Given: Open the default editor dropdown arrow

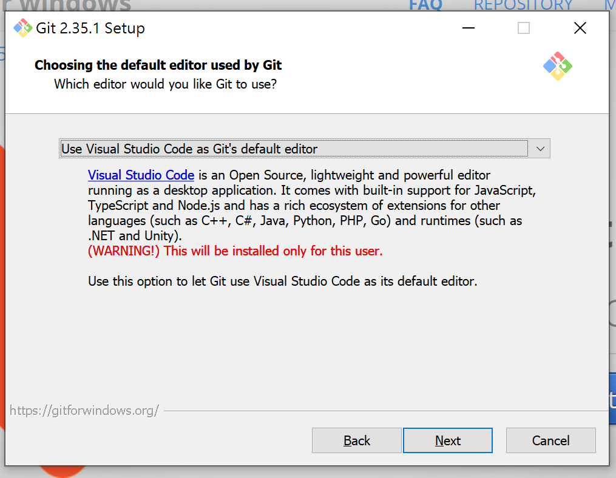Looking at the screenshot, I should (540, 149).
